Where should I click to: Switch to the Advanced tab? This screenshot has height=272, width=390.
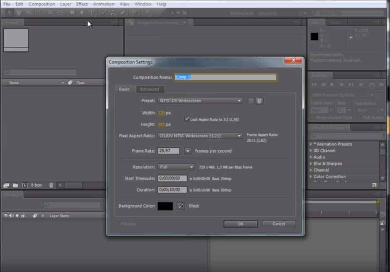150,89
